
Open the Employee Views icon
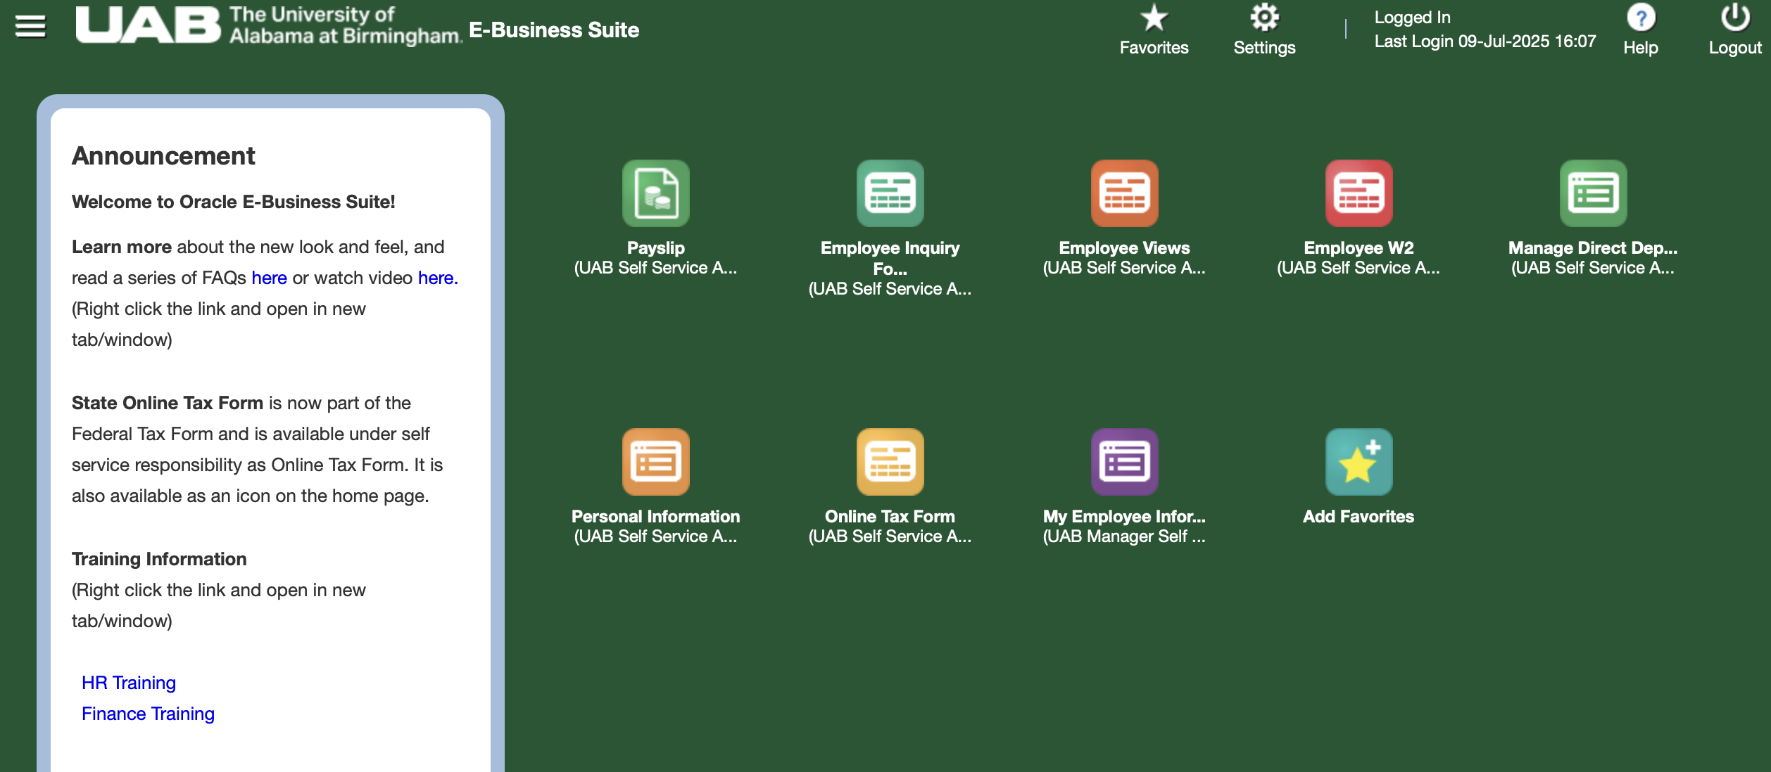[x=1124, y=193]
